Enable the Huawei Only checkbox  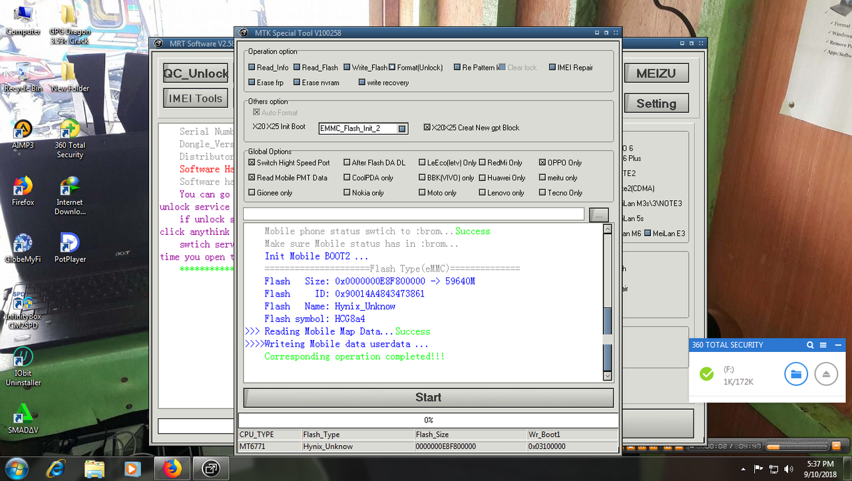(502, 178)
